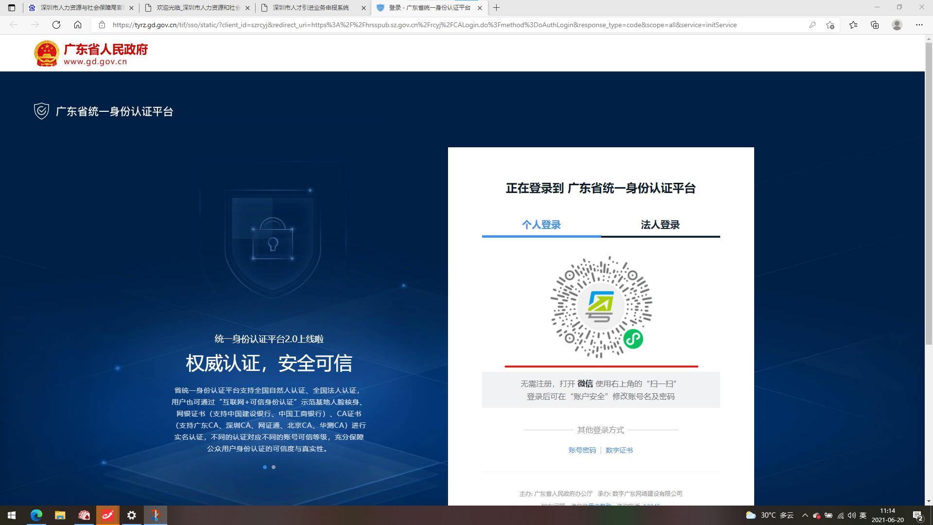Image resolution: width=933 pixels, height=525 pixels.
Task: Add page to favorites star icon
Action: [830, 25]
